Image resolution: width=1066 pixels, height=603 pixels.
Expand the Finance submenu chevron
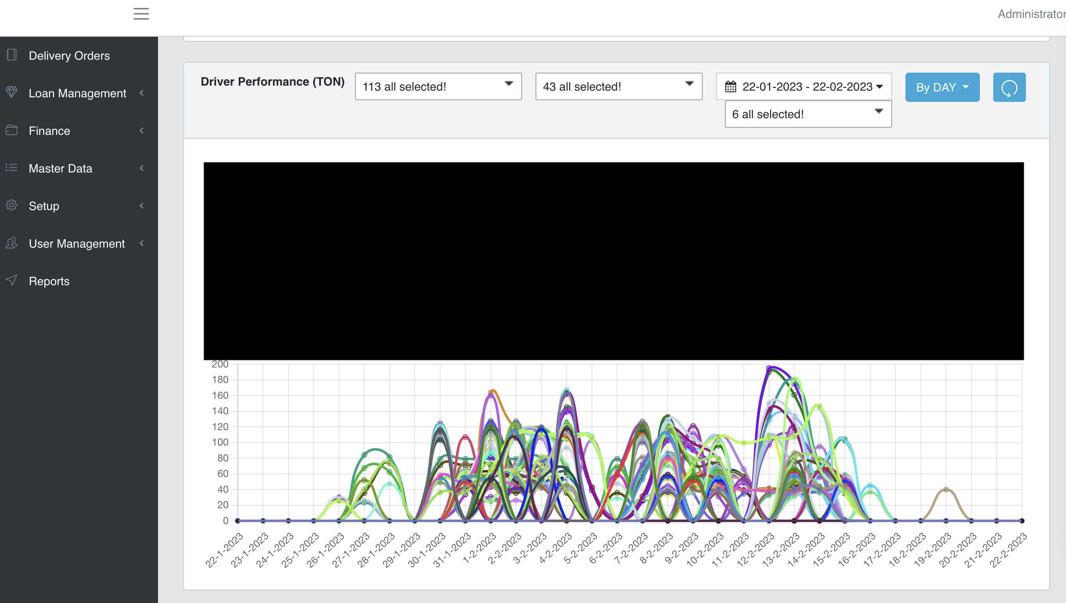[x=142, y=131]
